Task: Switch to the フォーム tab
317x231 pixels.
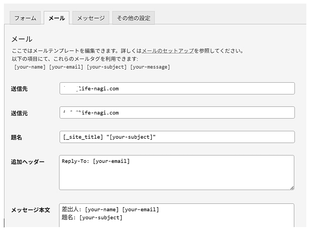Action: click(x=25, y=18)
